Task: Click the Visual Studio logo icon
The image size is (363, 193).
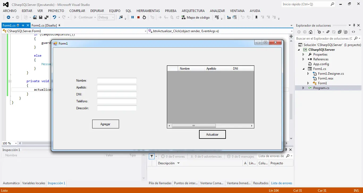Action: pos(6,5)
